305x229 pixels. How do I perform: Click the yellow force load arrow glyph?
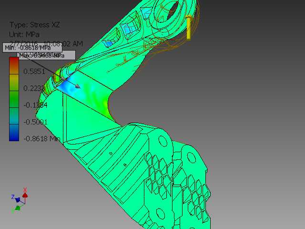click(x=189, y=28)
